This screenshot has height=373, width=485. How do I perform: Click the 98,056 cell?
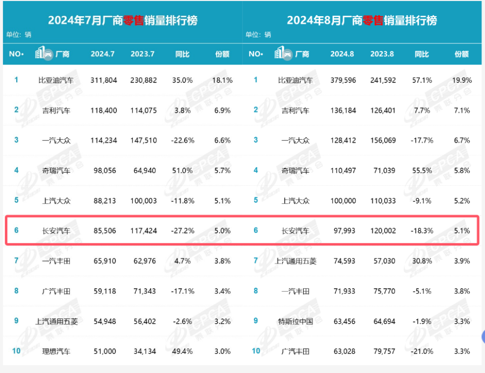tap(105, 171)
